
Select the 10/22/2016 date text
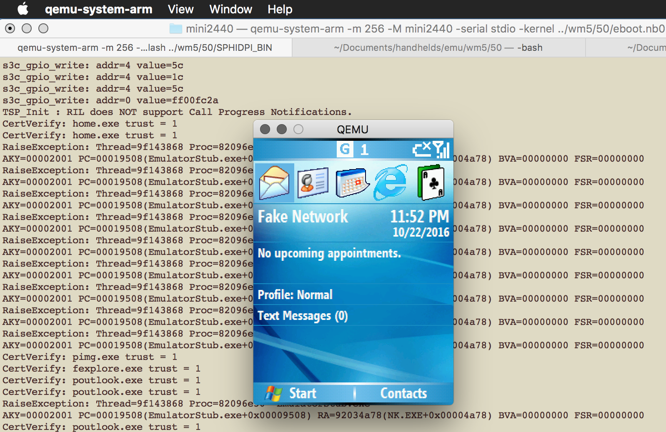(x=421, y=232)
